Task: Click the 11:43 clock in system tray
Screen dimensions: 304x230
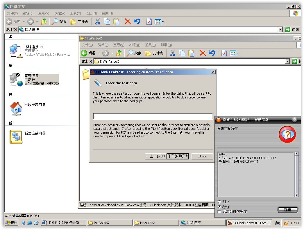Action: pyautogui.click(x=294, y=223)
